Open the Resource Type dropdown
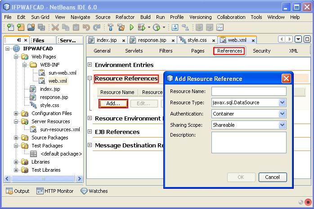The height and width of the screenshot is (209, 314). click(x=282, y=102)
